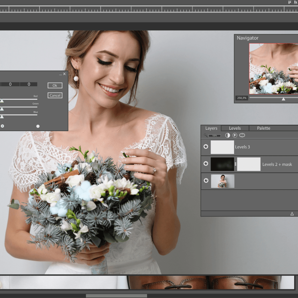This screenshot has width=298, height=298.
Task: Hide the bride photo base layer
Action: (206, 180)
